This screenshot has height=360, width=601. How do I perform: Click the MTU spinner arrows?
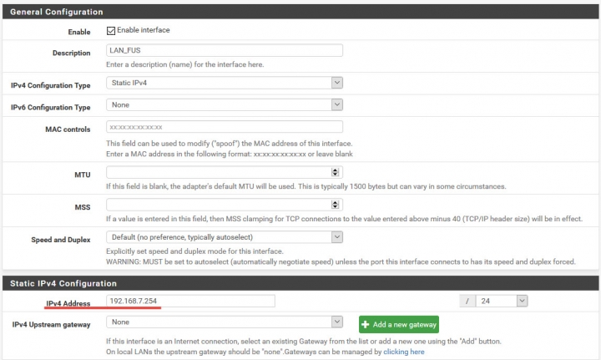[x=335, y=172]
